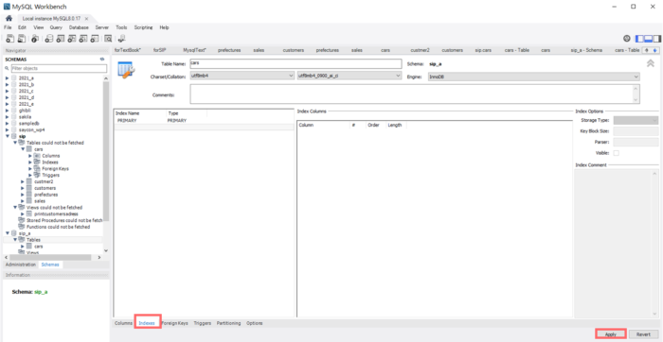
Task: Close the Local instance MySQL8.0.17 tab
Action: click(86, 19)
